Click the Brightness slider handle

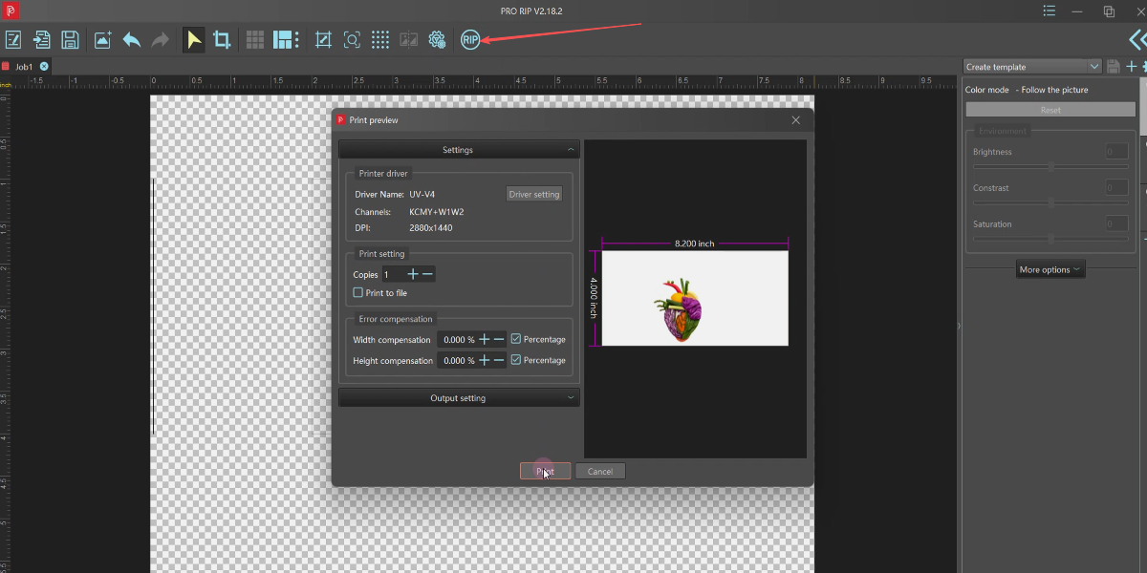click(1051, 166)
